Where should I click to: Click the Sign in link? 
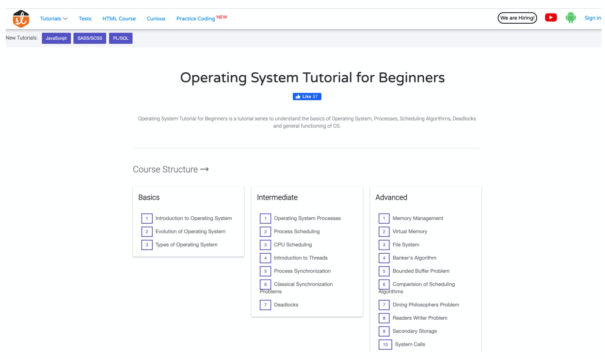593,18
